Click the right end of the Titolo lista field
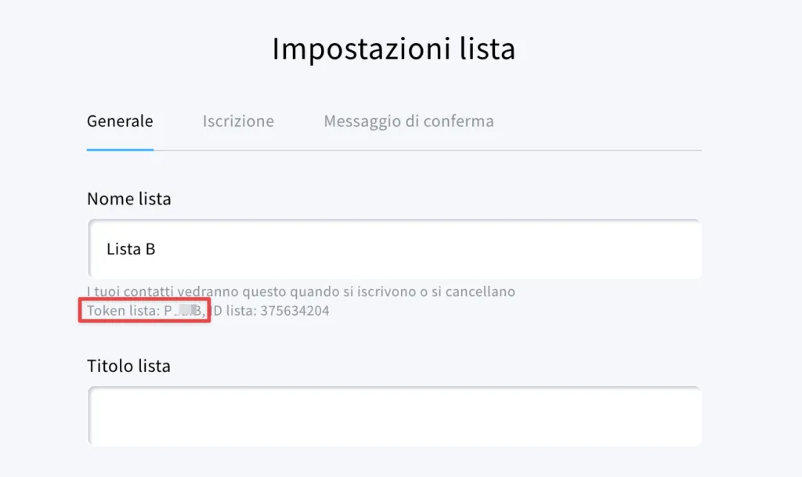Image resolution: width=802 pixels, height=477 pixels. click(685, 416)
